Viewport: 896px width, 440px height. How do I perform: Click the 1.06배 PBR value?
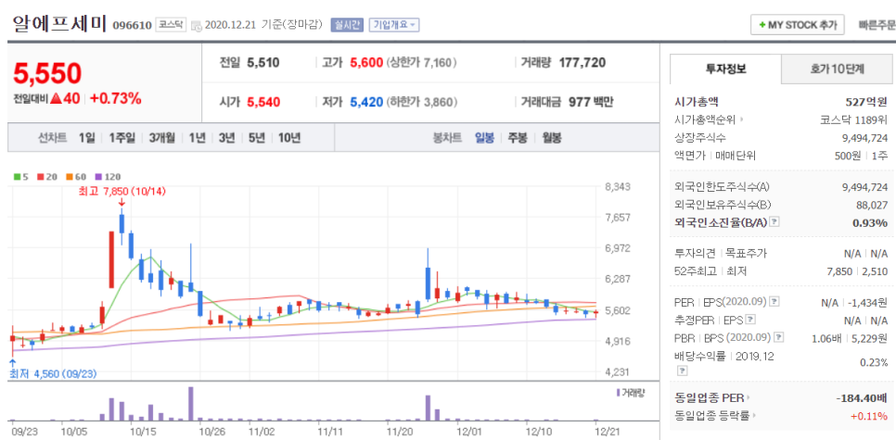[x=826, y=338]
